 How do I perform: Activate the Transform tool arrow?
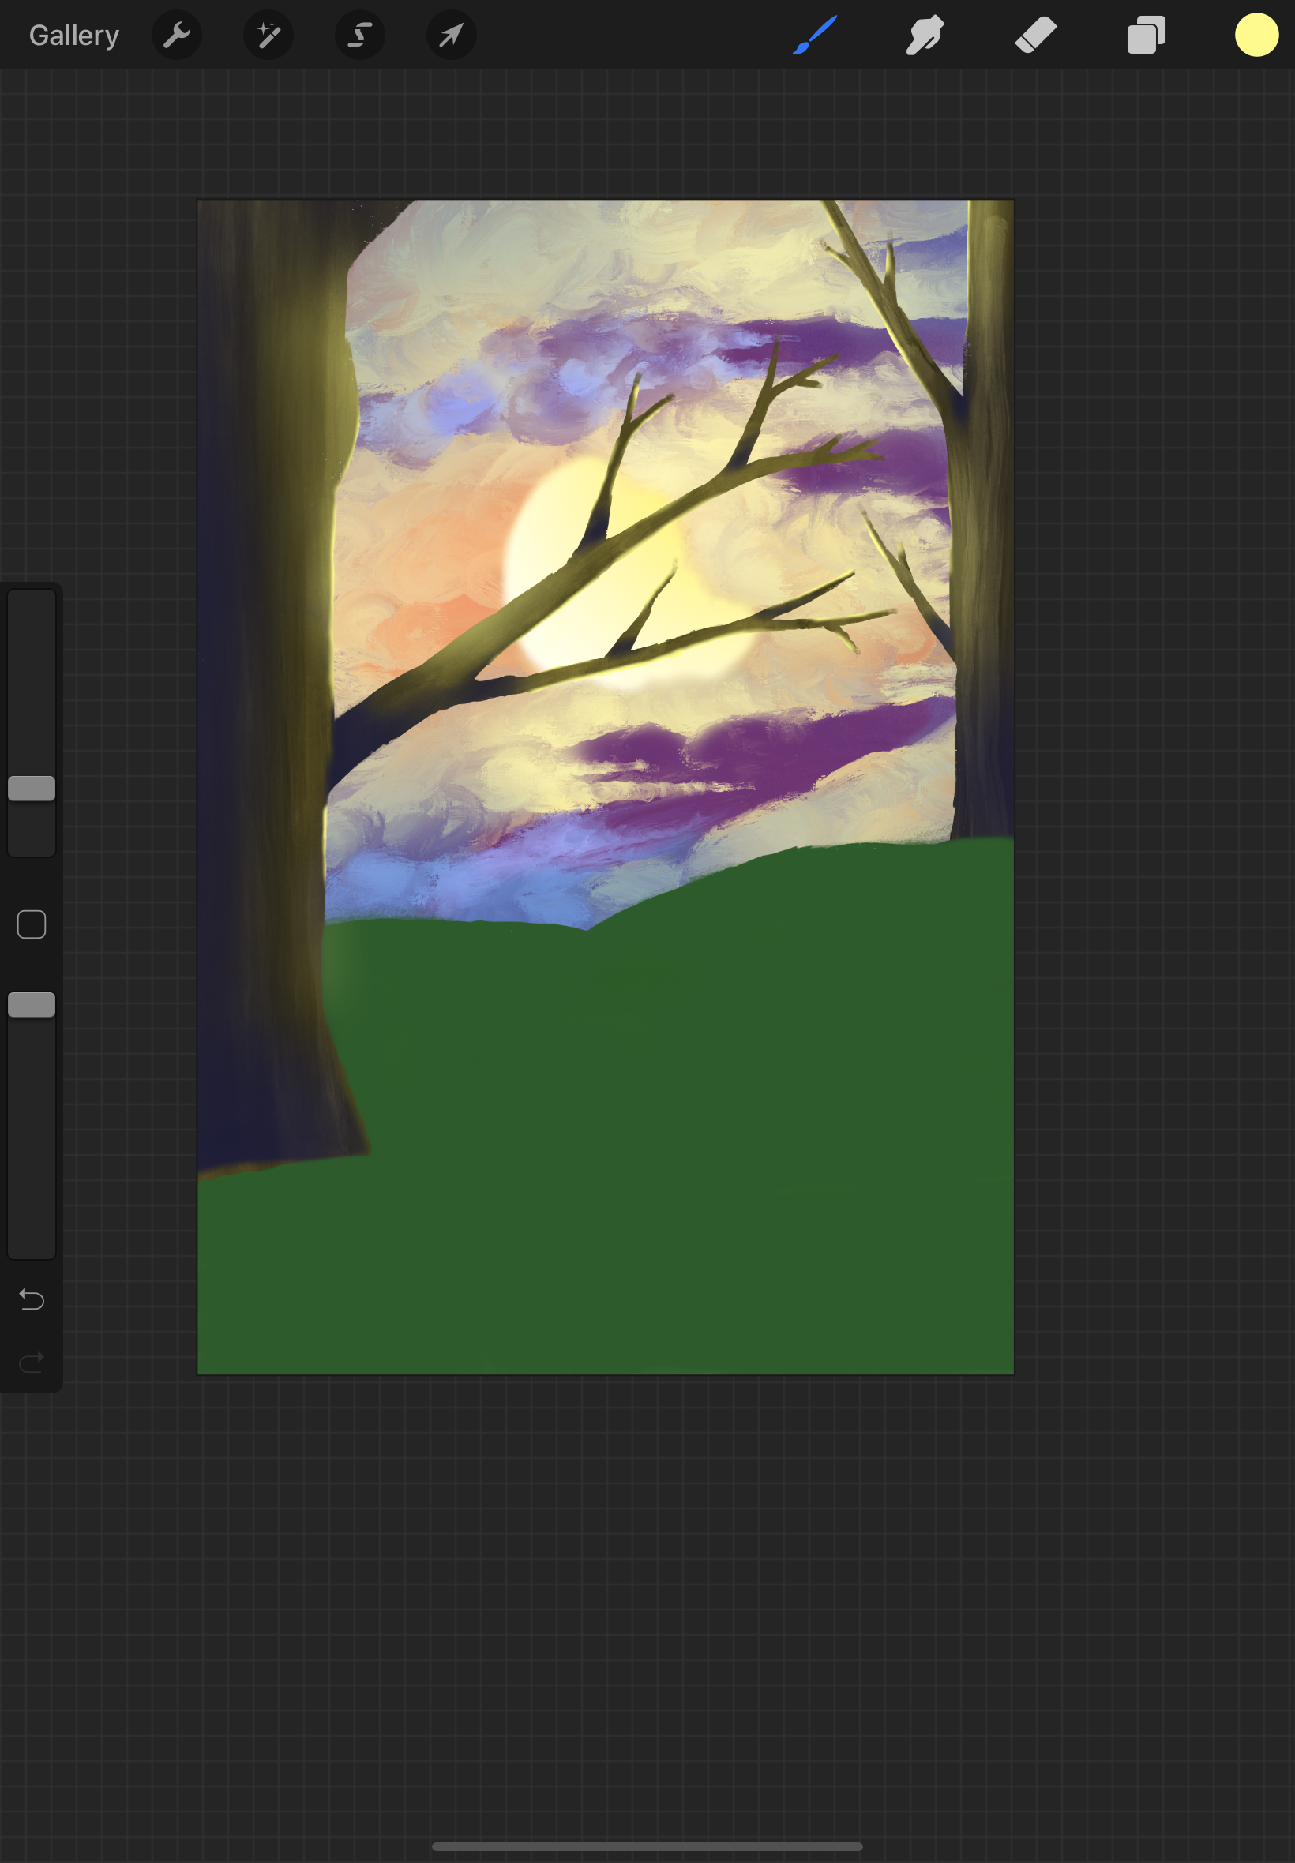(x=451, y=35)
